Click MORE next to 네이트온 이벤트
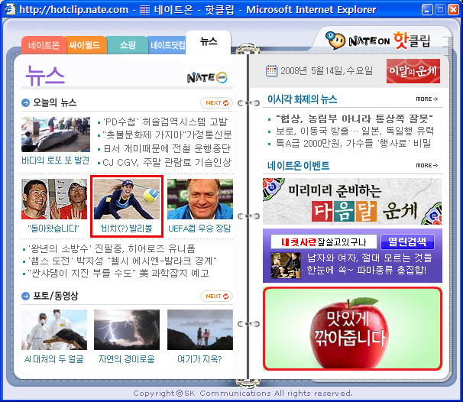The height and width of the screenshot is (402, 463). (x=427, y=165)
